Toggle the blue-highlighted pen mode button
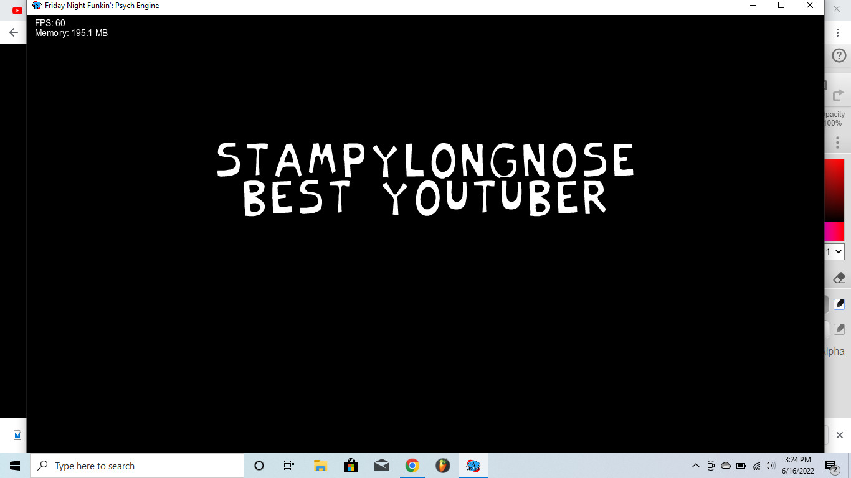 [839, 304]
